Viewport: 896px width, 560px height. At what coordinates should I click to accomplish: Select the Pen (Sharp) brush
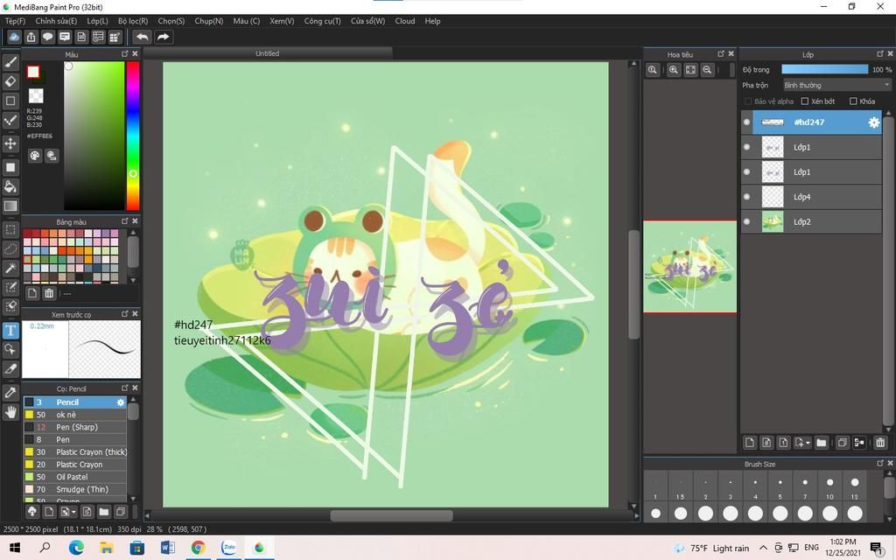(x=75, y=427)
